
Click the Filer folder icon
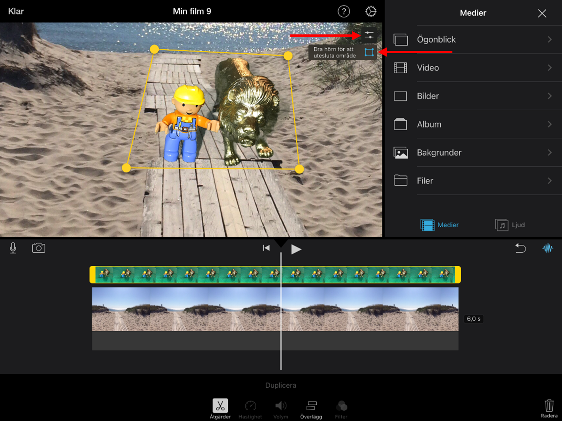(401, 180)
